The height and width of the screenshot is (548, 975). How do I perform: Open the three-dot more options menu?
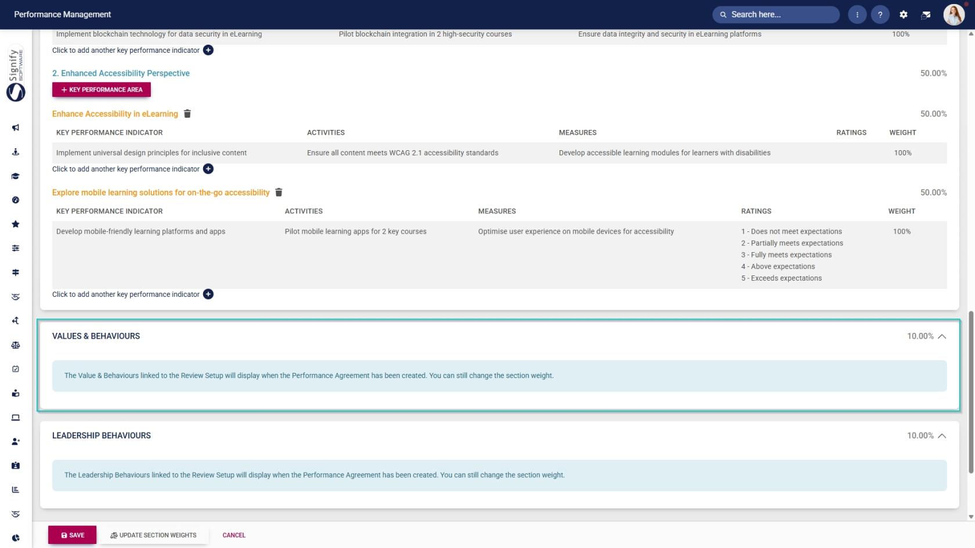857,14
